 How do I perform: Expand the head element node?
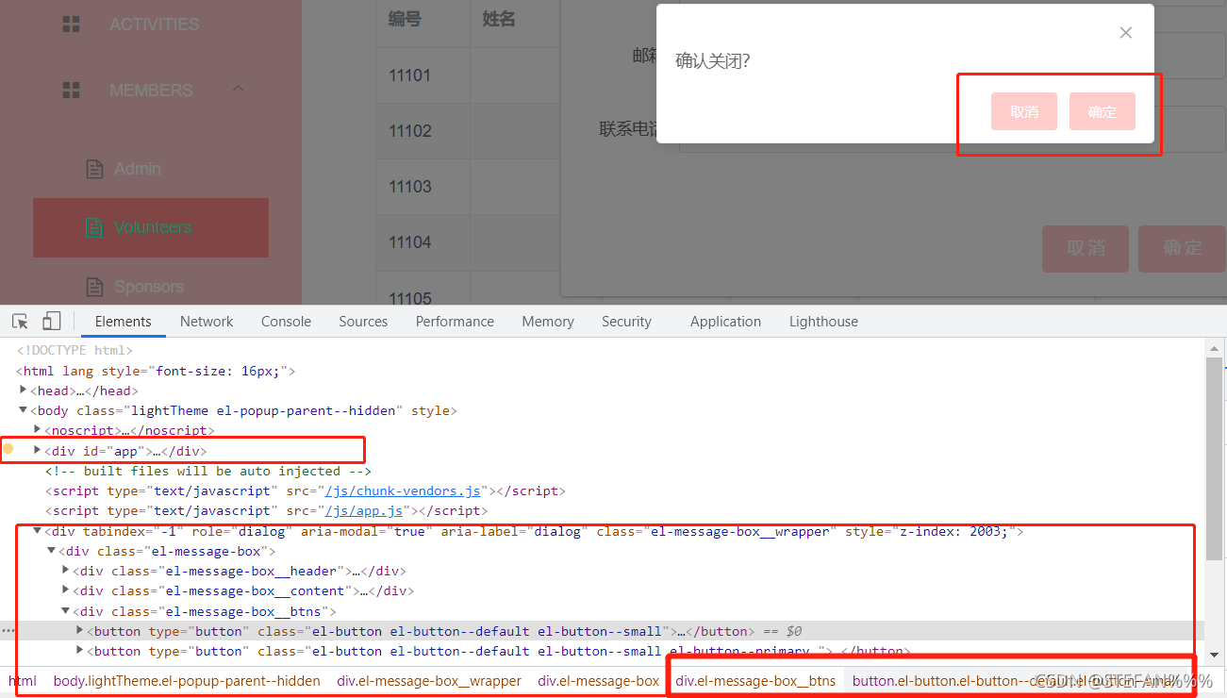coord(24,391)
